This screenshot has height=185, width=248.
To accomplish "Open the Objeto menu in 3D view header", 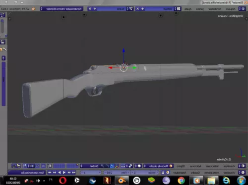I will pyautogui.click(x=181, y=166).
